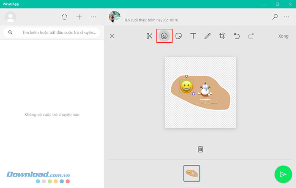The image size is (296, 188).
Task: Select the sticker thumbnail at bottom
Action: tap(192, 173)
